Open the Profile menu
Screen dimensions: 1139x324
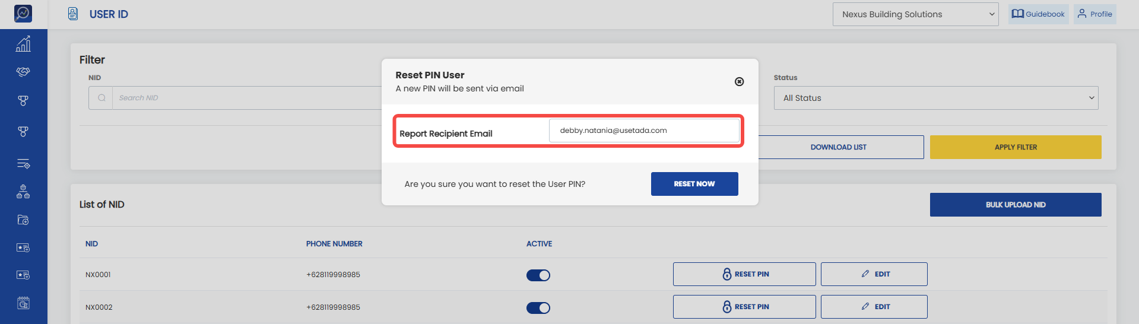click(x=1095, y=14)
